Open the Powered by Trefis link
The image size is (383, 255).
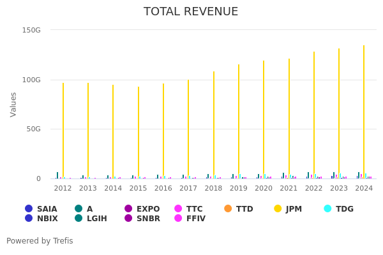[40, 241]
